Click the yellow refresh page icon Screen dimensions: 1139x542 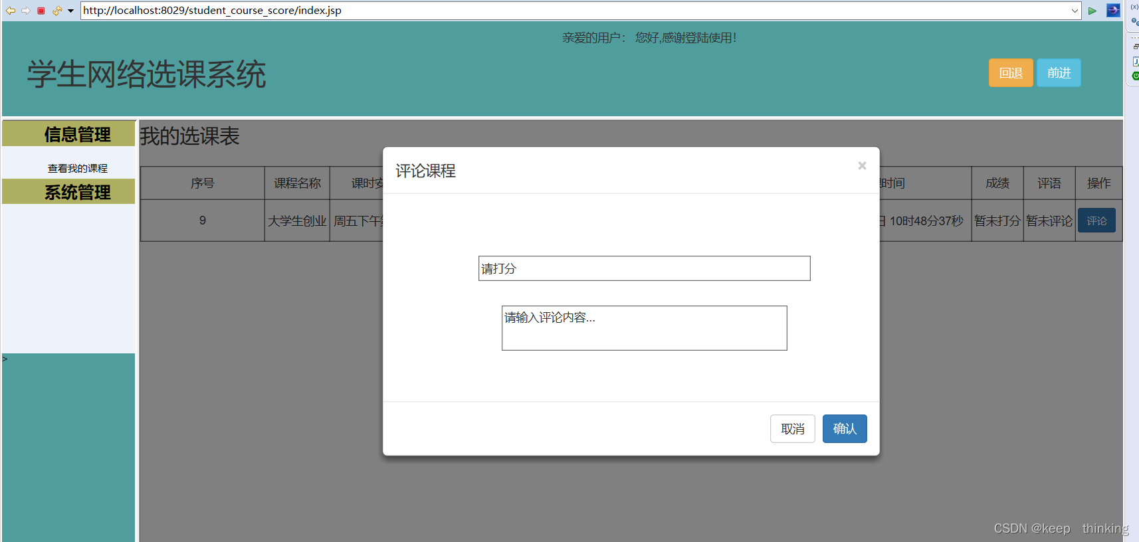(57, 11)
